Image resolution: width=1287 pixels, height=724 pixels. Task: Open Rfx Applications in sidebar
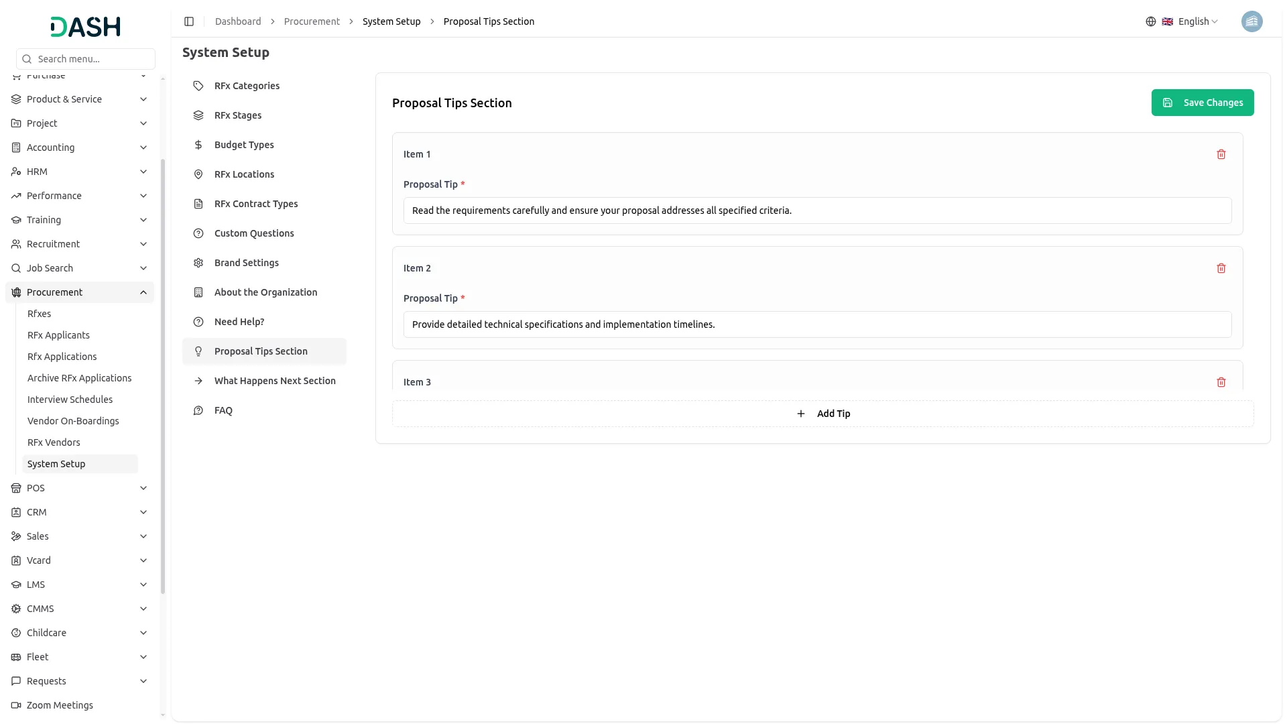(62, 357)
